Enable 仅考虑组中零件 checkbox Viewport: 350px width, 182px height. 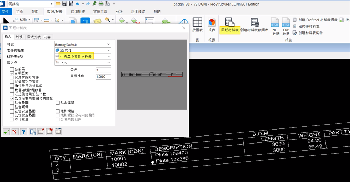click(12, 82)
